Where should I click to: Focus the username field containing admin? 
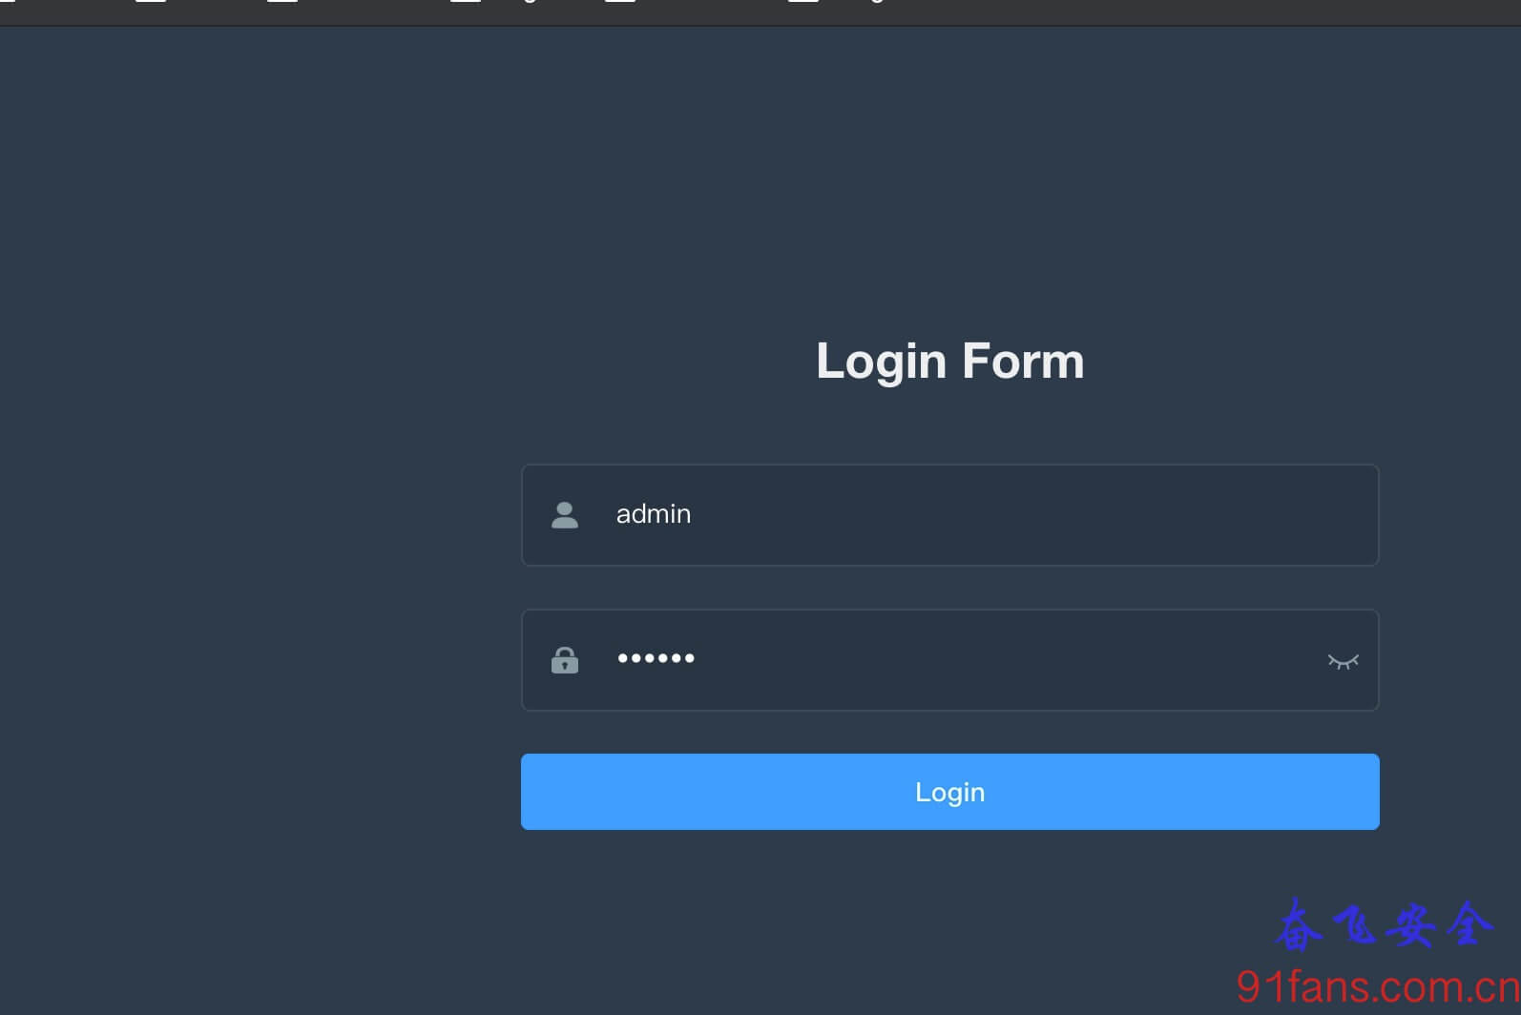949,515
